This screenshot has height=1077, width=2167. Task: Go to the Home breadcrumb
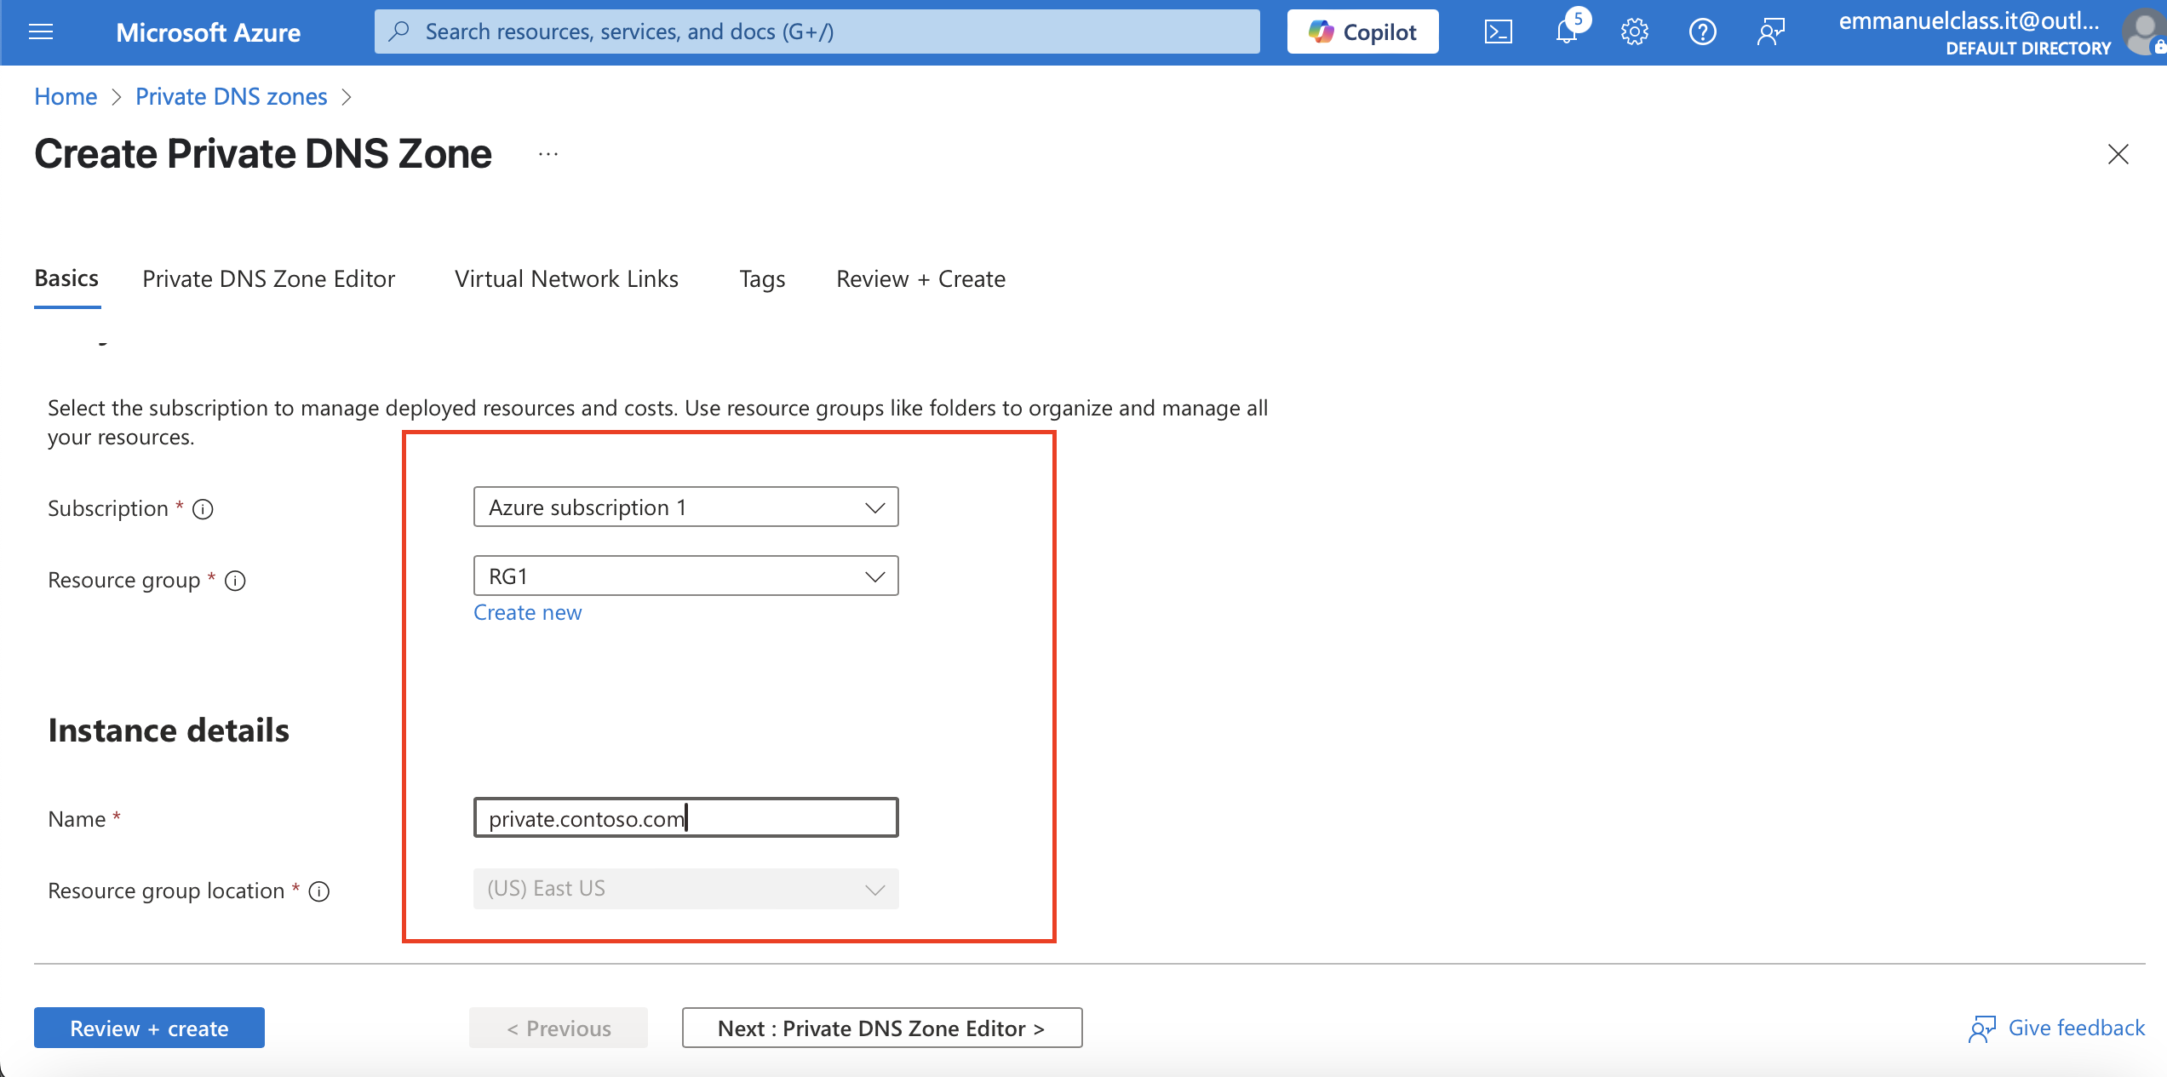pyautogui.click(x=66, y=96)
